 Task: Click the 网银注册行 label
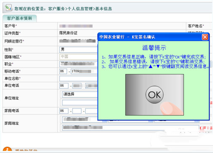tap(14, 41)
